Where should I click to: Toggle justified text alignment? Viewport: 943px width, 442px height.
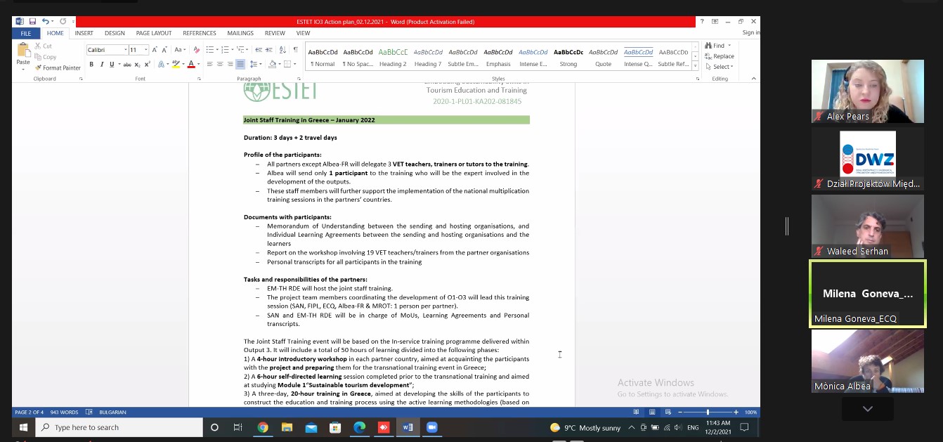click(x=240, y=65)
